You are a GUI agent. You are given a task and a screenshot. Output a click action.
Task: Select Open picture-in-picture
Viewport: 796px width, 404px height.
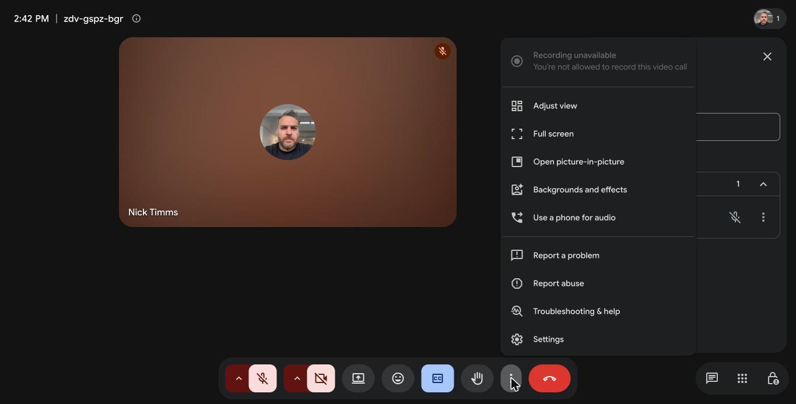[598, 162]
